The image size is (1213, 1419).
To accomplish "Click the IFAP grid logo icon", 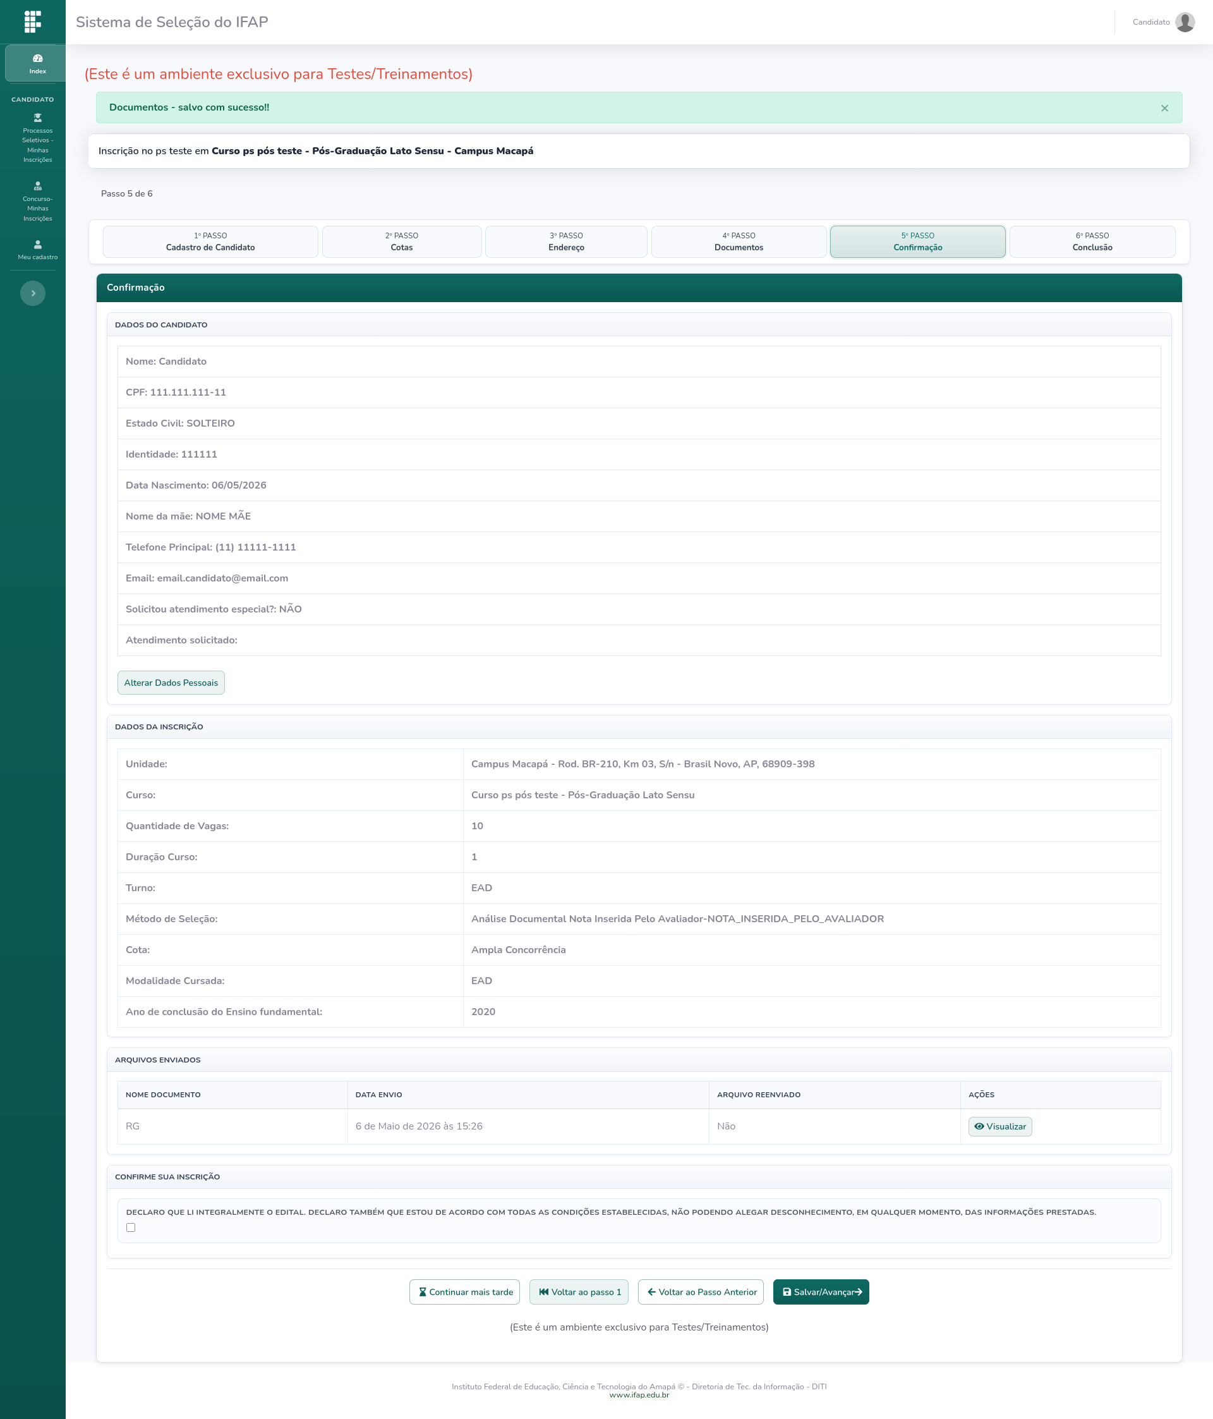I will click(32, 22).
